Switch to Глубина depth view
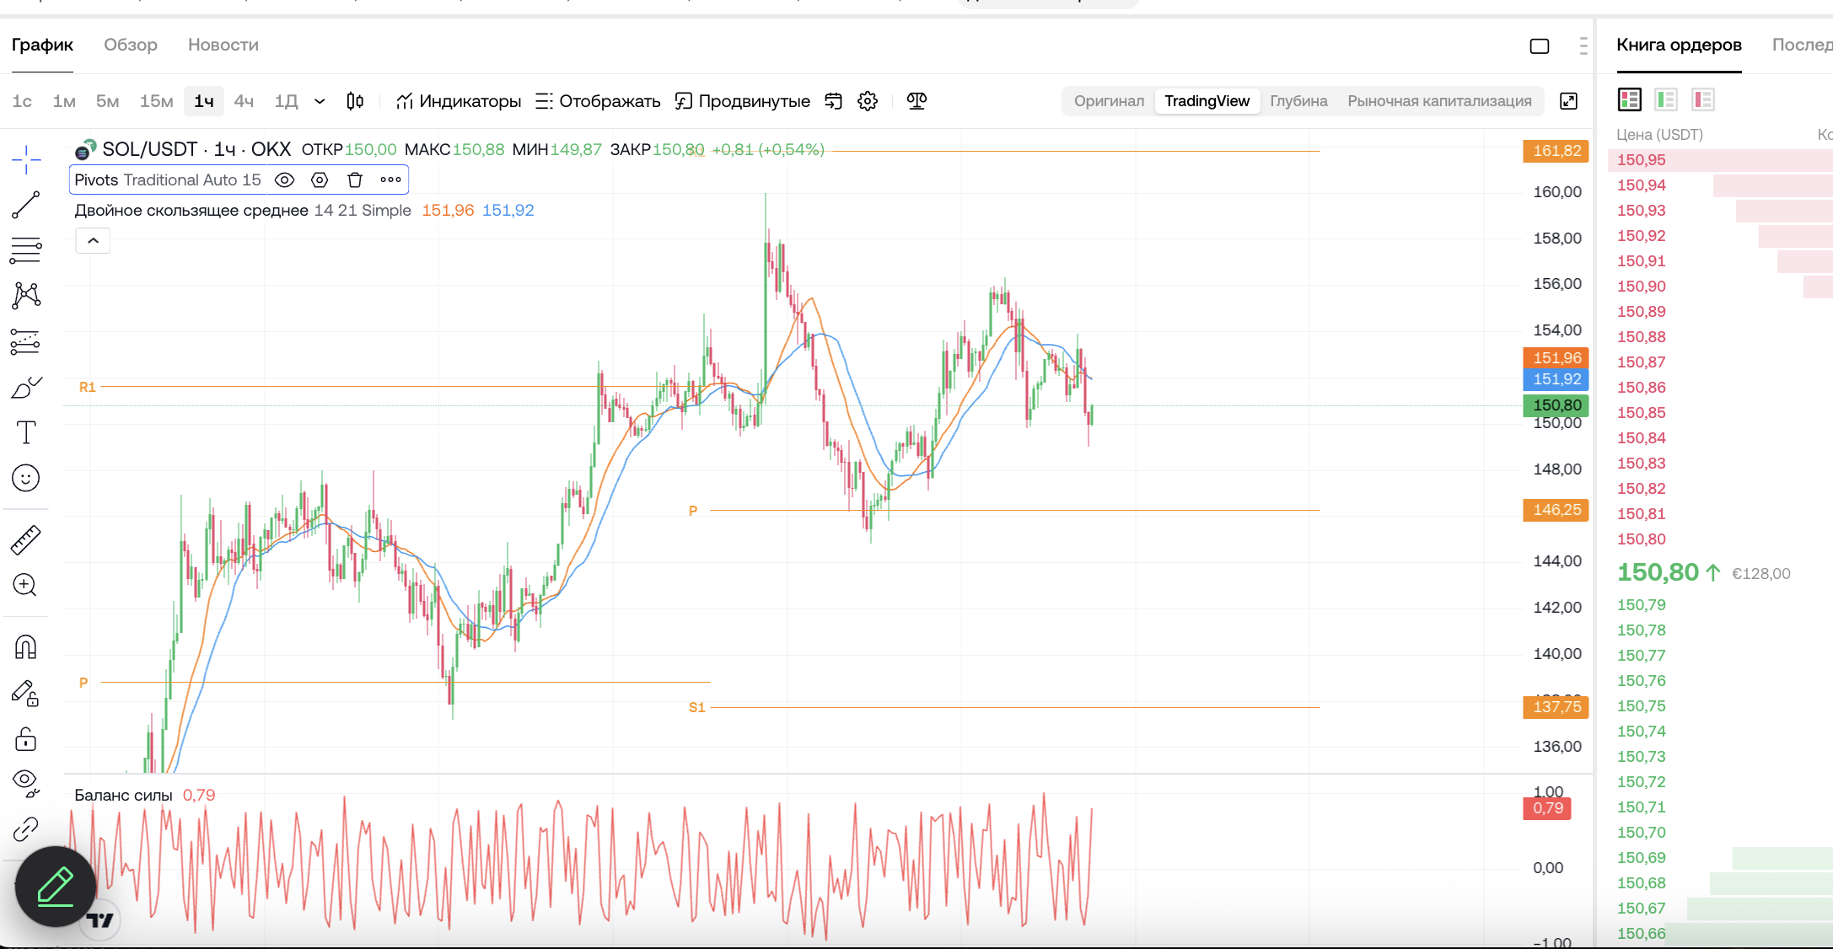 click(1298, 101)
